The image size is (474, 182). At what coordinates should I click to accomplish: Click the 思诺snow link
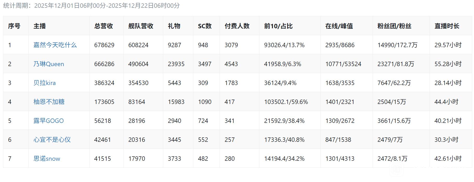[47, 159]
